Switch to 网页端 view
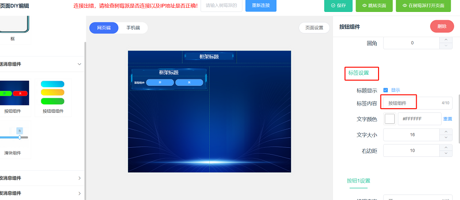The width and height of the screenshot is (460, 200). 103,28
